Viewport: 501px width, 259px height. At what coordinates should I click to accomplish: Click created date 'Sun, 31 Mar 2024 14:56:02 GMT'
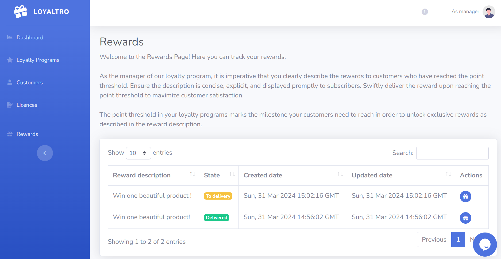pyautogui.click(x=291, y=217)
